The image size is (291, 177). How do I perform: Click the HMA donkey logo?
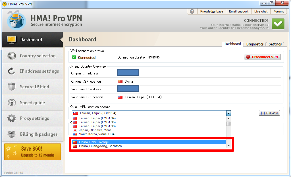[16, 20]
